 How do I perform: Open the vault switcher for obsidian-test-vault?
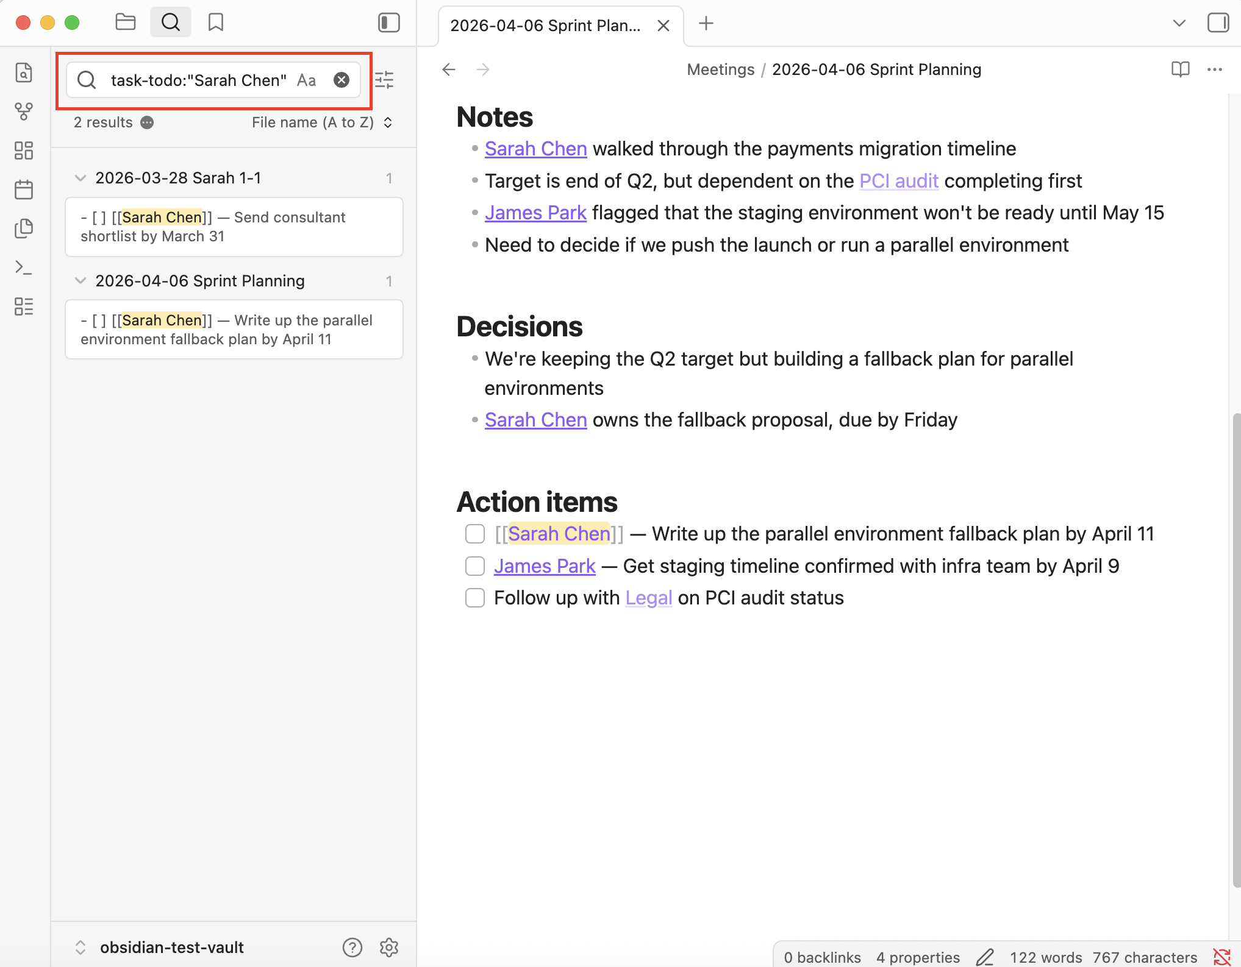[80, 947]
